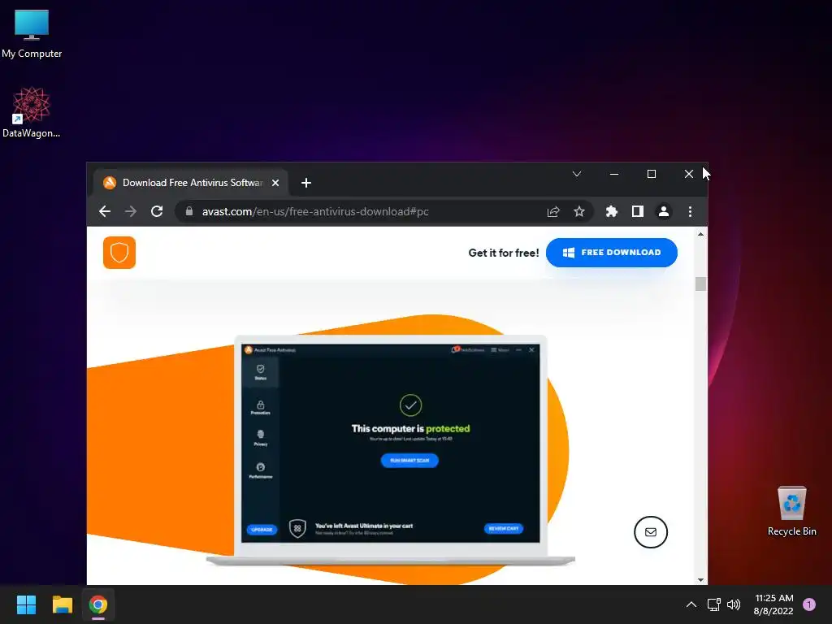
Task: Click the Avast laptop preview image
Action: click(391, 450)
